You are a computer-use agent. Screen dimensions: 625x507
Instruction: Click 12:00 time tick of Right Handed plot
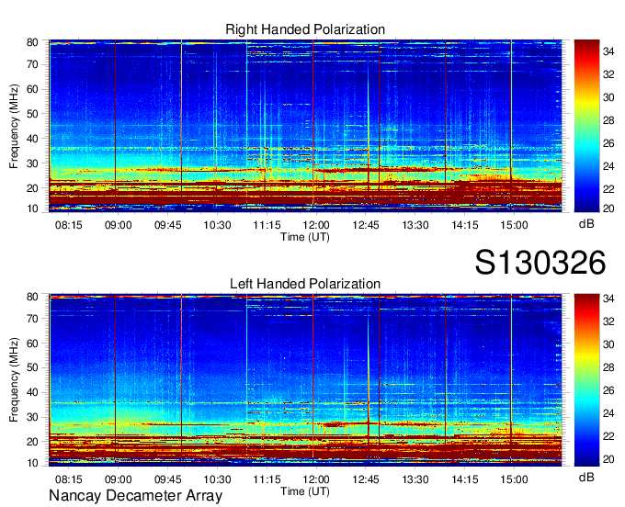tap(316, 225)
